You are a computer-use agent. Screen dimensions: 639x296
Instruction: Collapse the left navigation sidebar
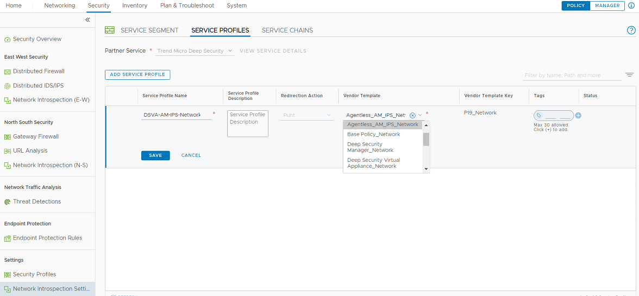click(x=87, y=20)
